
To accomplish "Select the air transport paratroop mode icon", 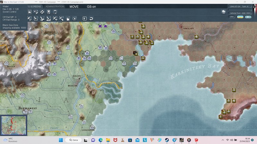I will pyautogui.click(x=55, y=19).
